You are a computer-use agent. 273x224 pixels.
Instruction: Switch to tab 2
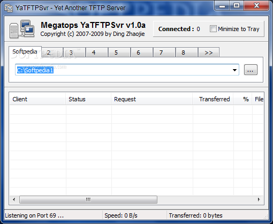(52, 53)
